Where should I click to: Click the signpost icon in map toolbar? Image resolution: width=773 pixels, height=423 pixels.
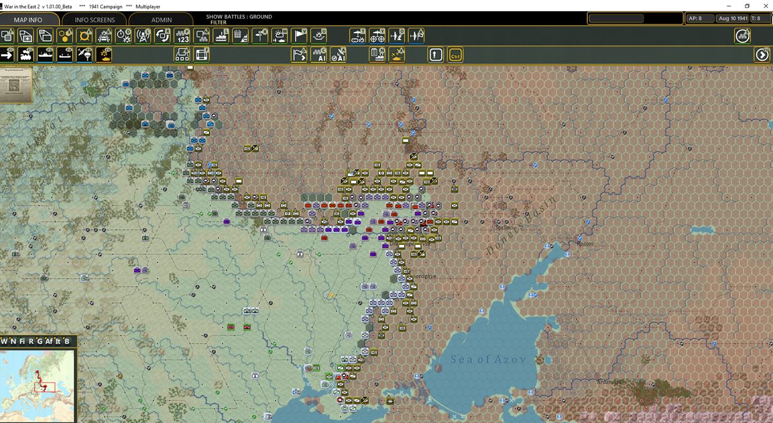pos(260,36)
